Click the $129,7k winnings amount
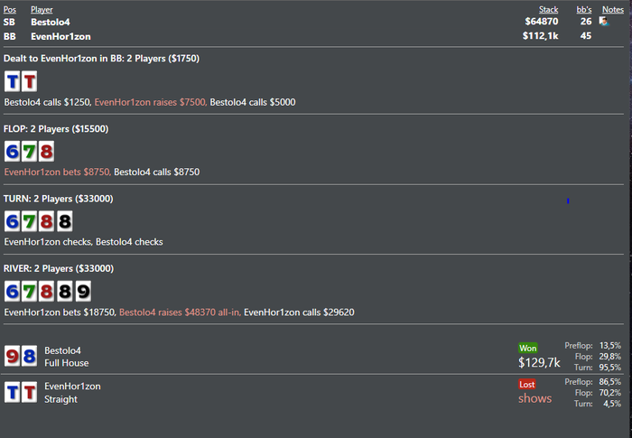This screenshot has height=438, width=632. [539, 362]
